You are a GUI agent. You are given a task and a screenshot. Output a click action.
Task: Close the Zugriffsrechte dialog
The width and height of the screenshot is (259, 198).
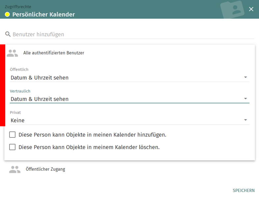click(x=251, y=9)
